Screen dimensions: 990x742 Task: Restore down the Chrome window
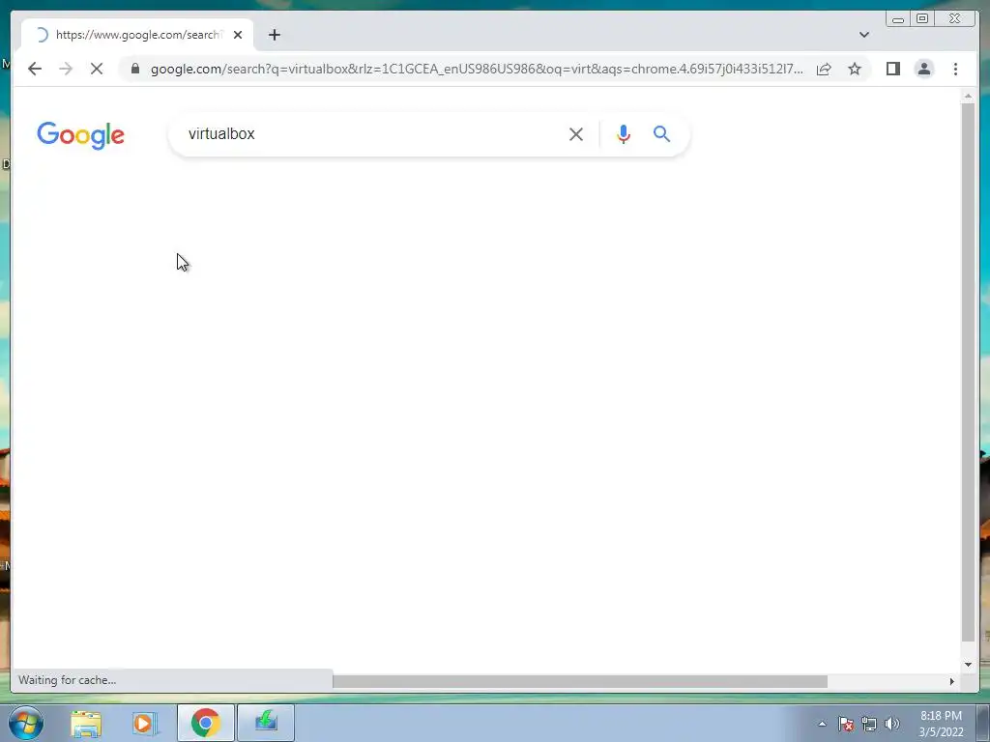(x=922, y=19)
